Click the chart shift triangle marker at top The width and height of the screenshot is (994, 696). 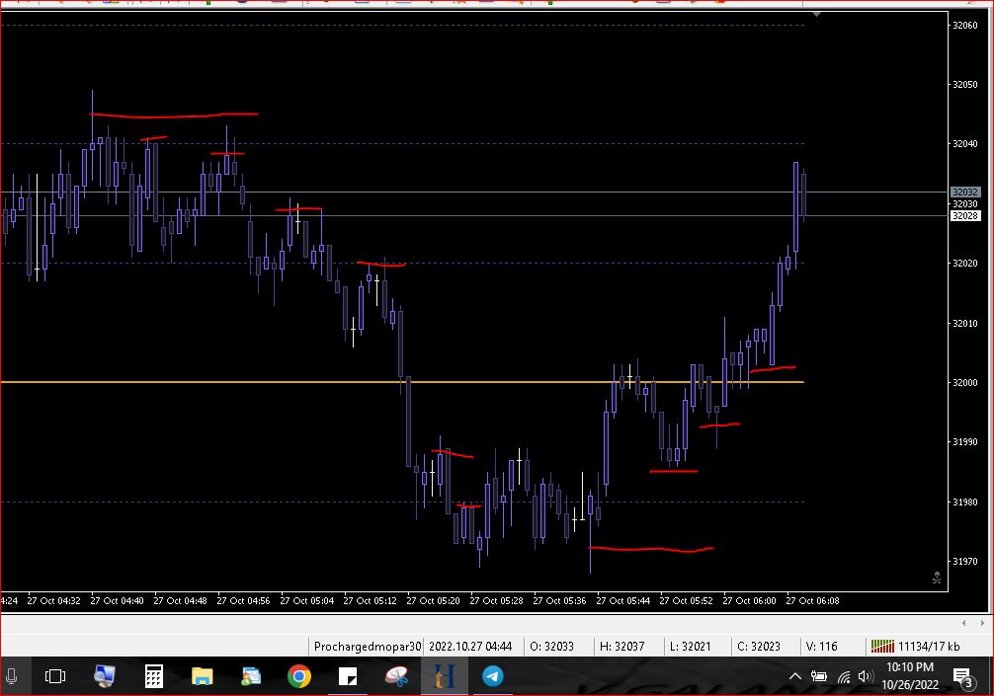[x=816, y=14]
